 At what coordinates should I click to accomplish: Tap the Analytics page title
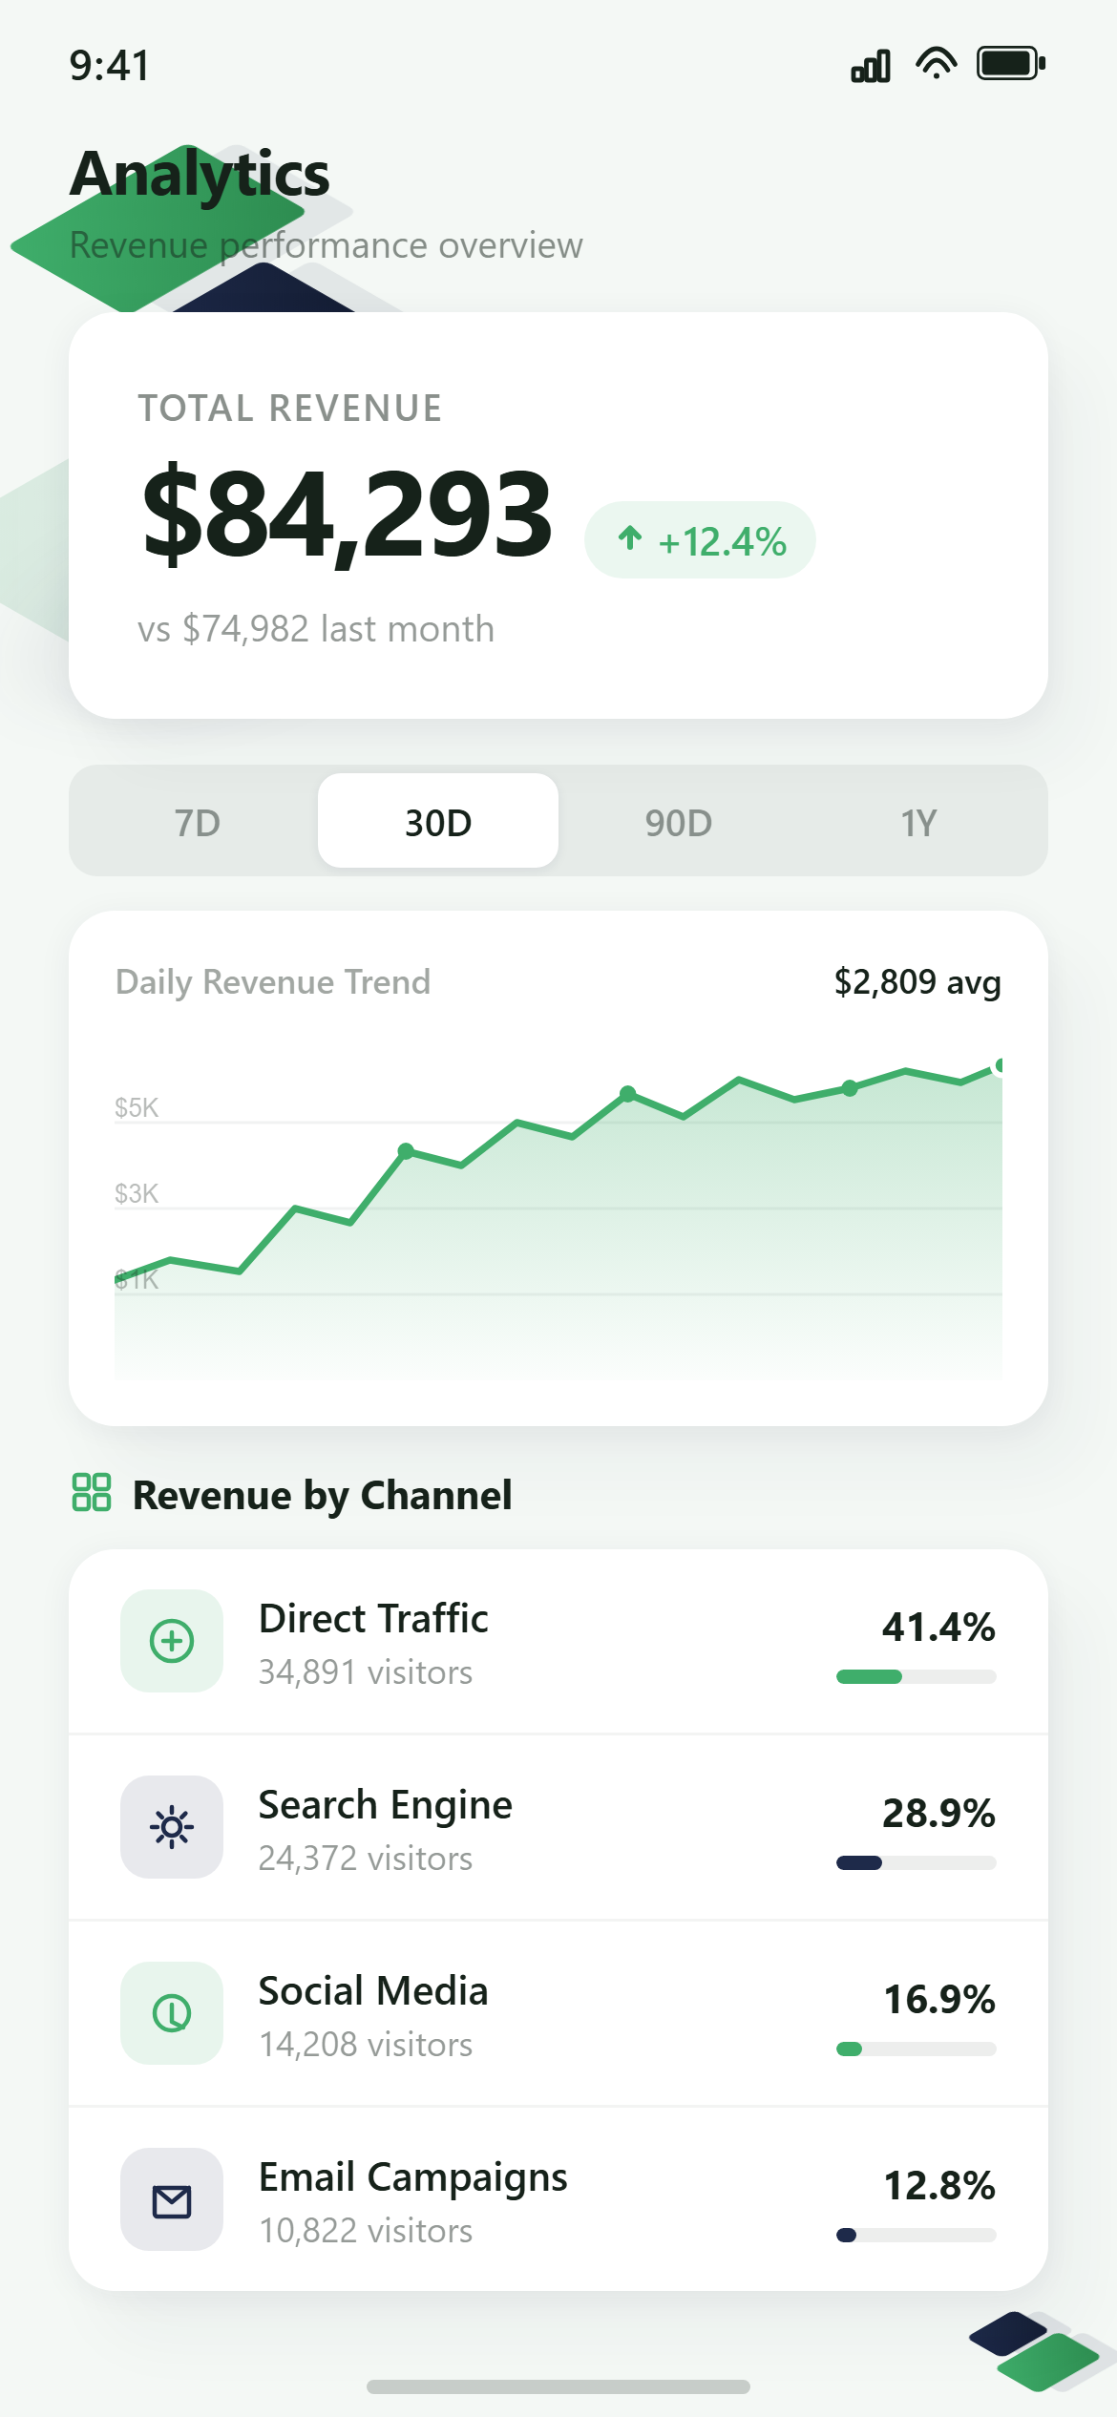[x=200, y=175]
